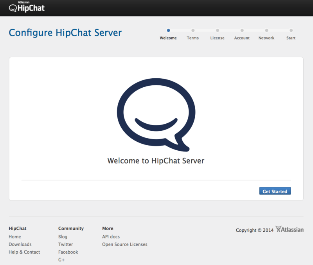
Task: Click the More footer column heading
Action: pyautogui.click(x=108, y=229)
